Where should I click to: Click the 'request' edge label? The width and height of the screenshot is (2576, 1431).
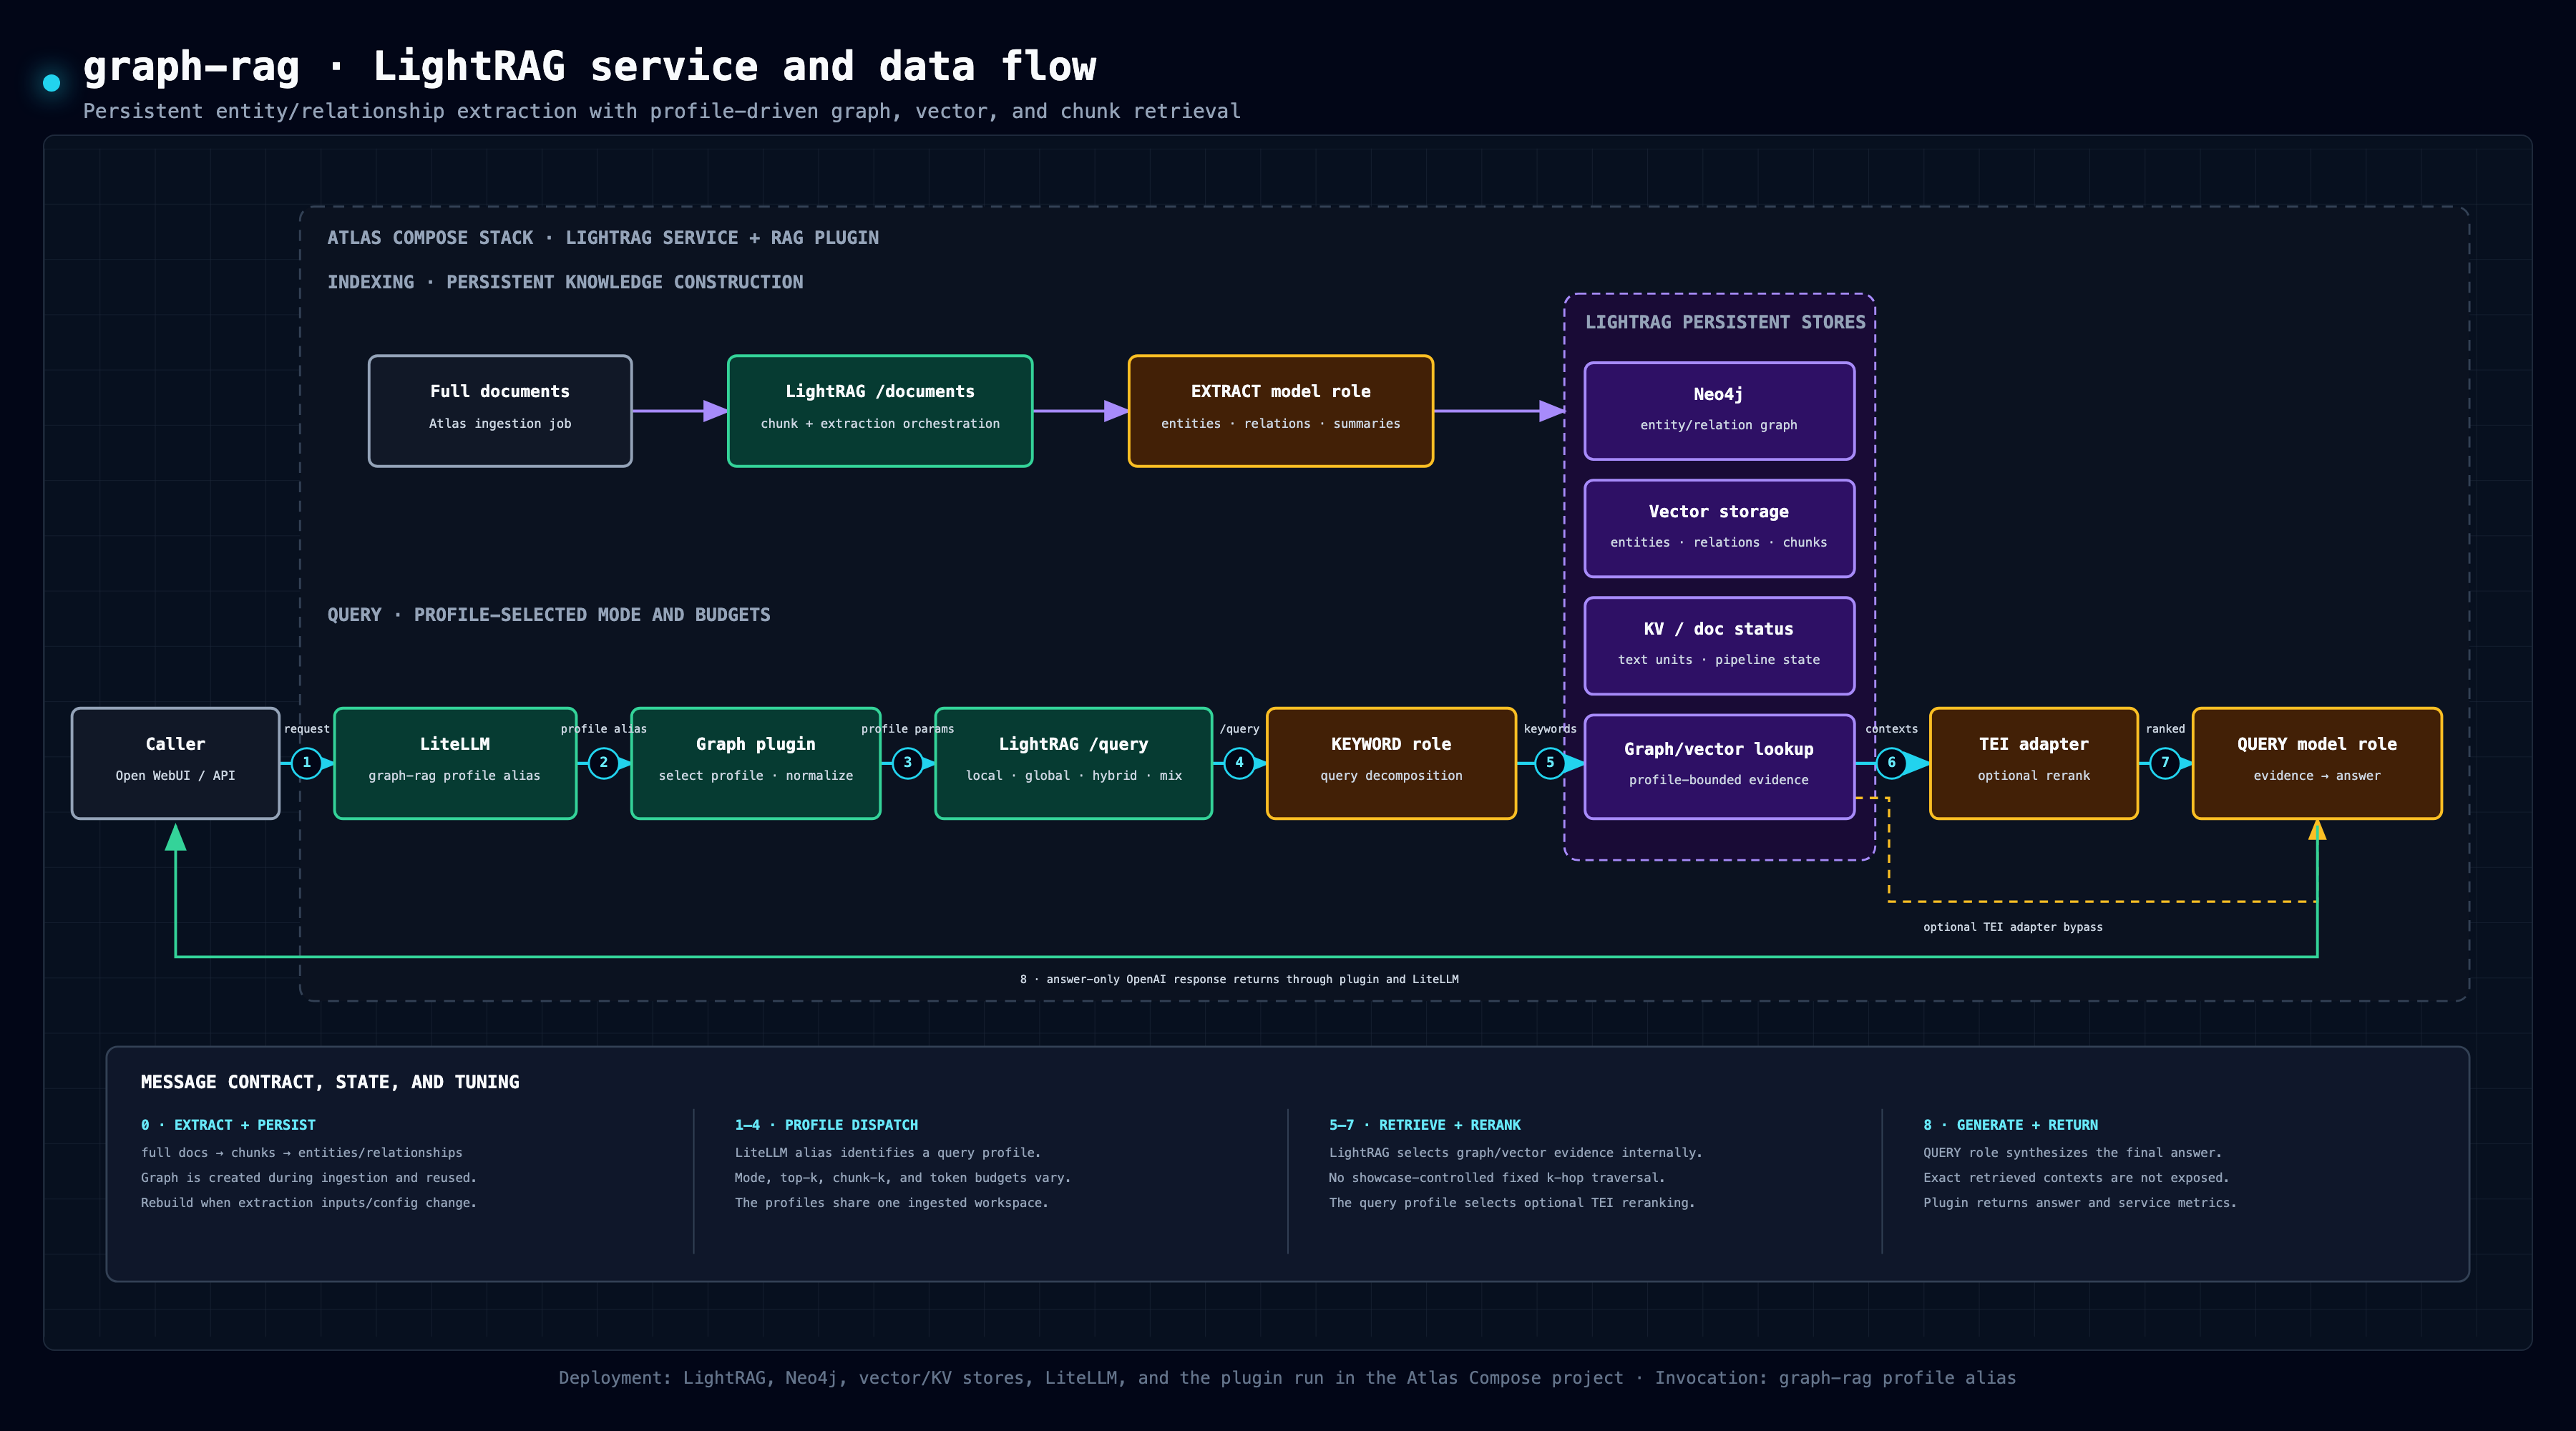(x=307, y=729)
